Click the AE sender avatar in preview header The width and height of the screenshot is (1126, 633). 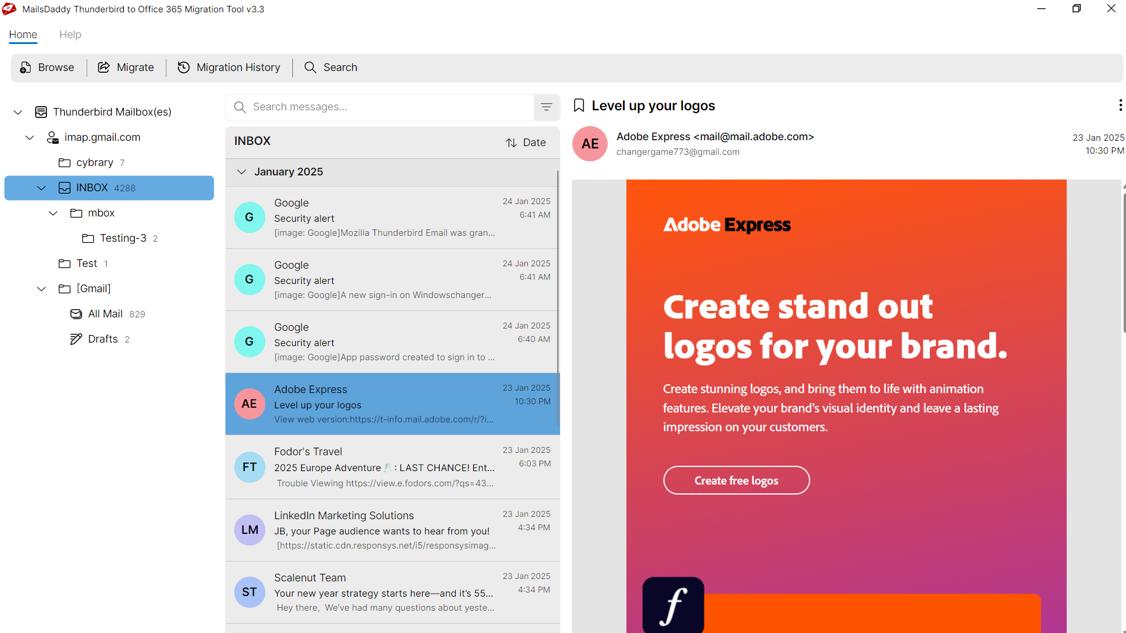[590, 144]
